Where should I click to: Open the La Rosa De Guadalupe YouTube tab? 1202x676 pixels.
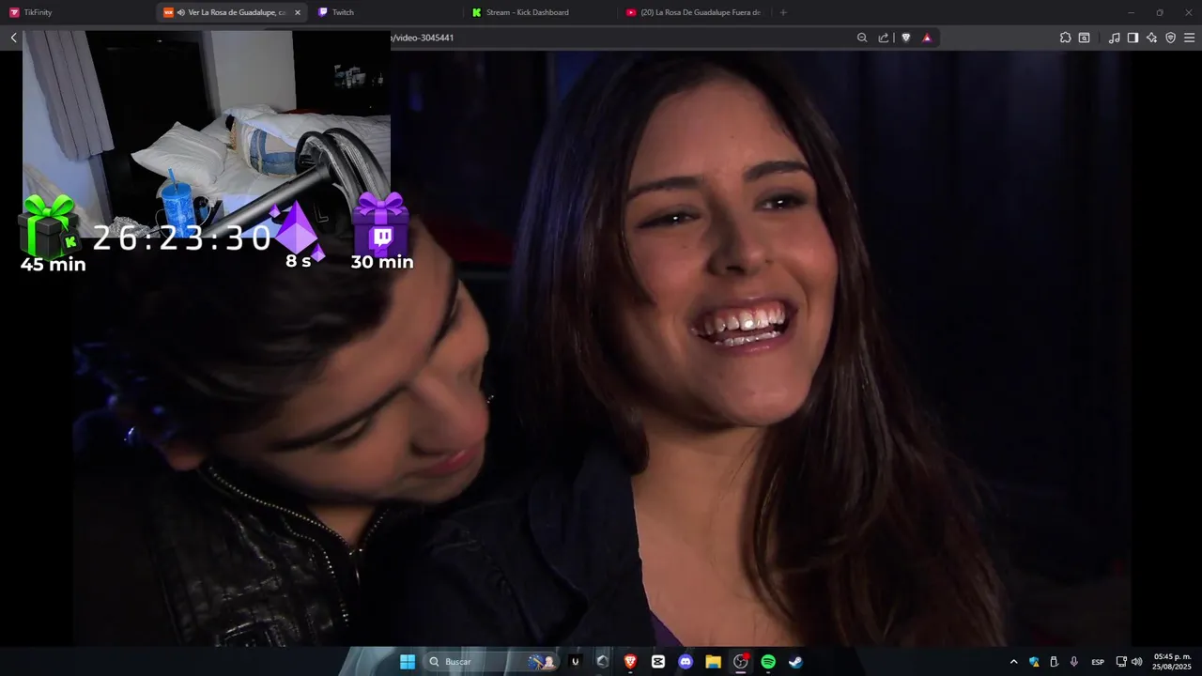coord(695,12)
